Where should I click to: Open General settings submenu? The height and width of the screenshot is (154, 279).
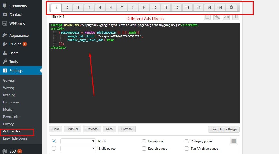pos(9,81)
